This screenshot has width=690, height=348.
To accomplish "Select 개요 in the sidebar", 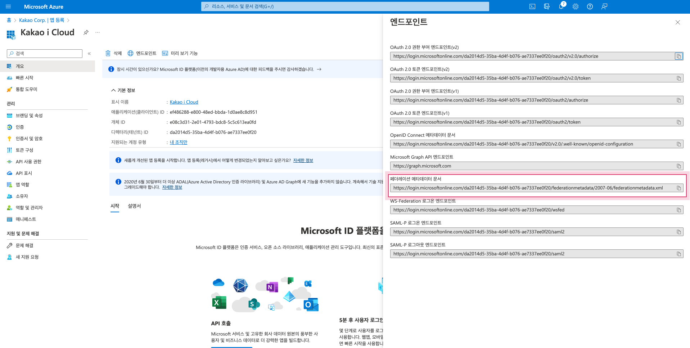I will click(x=48, y=66).
